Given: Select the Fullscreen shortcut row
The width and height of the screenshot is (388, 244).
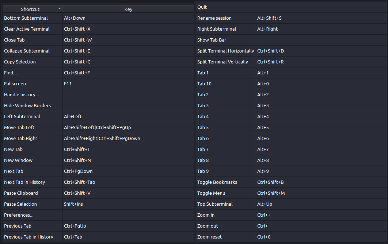Looking at the screenshot, I should 98,84.
